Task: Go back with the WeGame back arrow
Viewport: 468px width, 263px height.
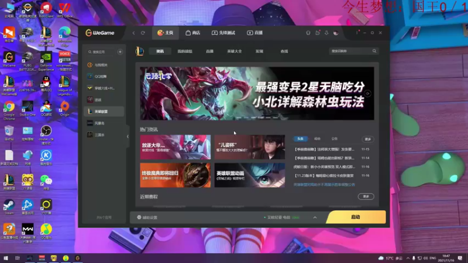Action: point(134,33)
